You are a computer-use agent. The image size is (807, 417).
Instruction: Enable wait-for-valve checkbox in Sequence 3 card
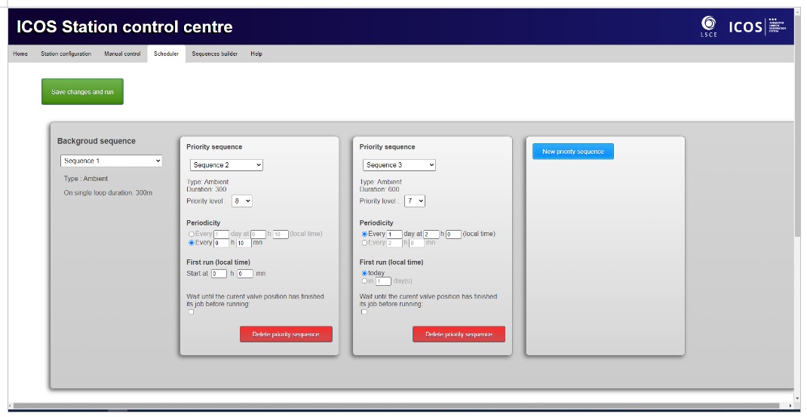pyautogui.click(x=364, y=312)
